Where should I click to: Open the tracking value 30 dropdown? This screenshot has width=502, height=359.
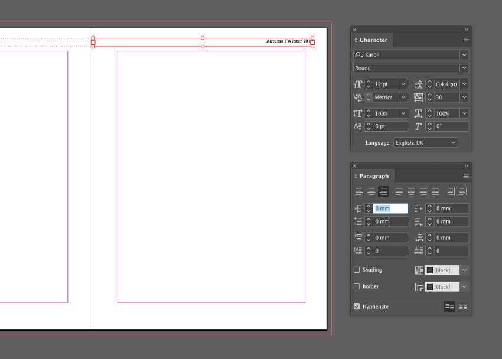[464, 97]
